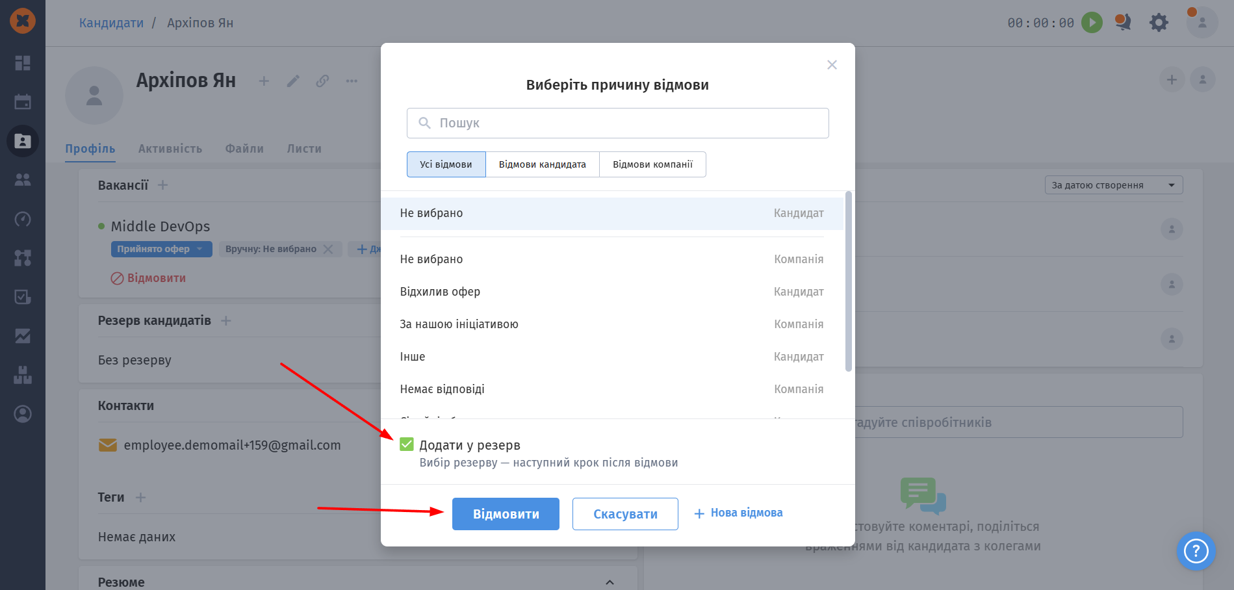Open the tasks checklist sidebar icon
The image size is (1234, 590).
pyautogui.click(x=23, y=297)
